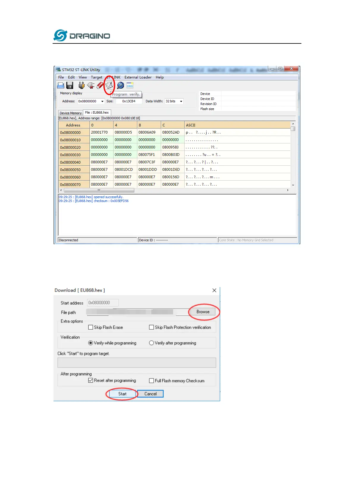Open the View menu
The width and height of the screenshot is (354, 501).
coord(83,77)
